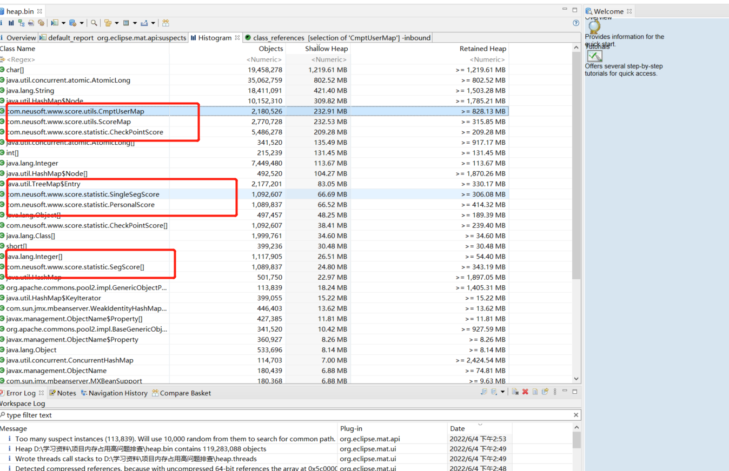Image resolution: width=729 pixels, height=471 pixels.
Task: Click the Objects Numeric filter field
Action: click(x=227, y=59)
